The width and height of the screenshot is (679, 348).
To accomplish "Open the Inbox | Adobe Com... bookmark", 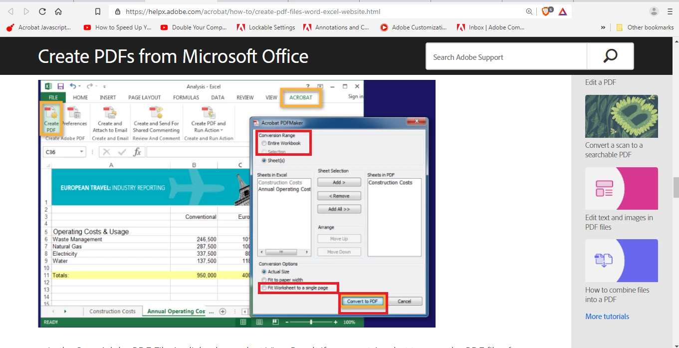I will (x=491, y=27).
